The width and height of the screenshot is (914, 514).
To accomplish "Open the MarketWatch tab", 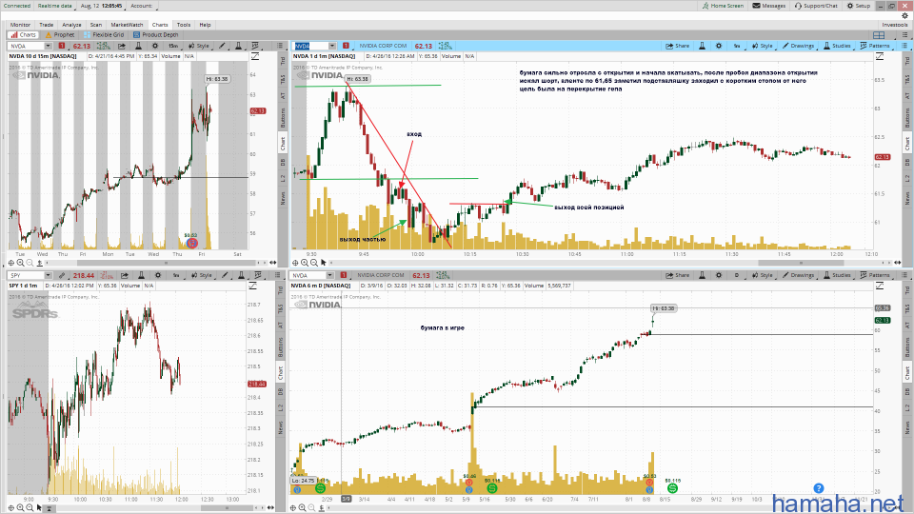I will click(127, 25).
